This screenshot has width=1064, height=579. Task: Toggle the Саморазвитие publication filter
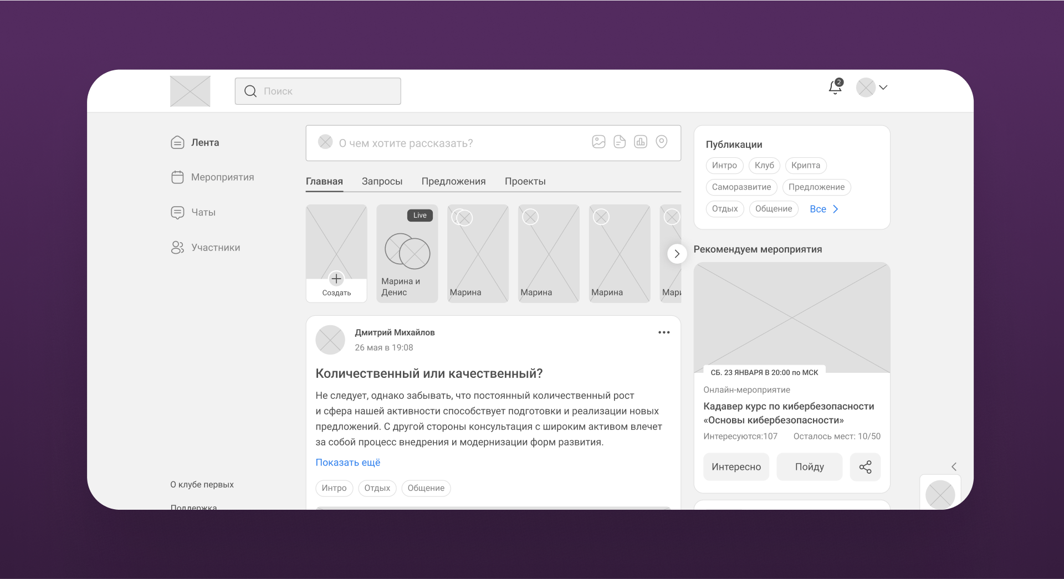[741, 187]
